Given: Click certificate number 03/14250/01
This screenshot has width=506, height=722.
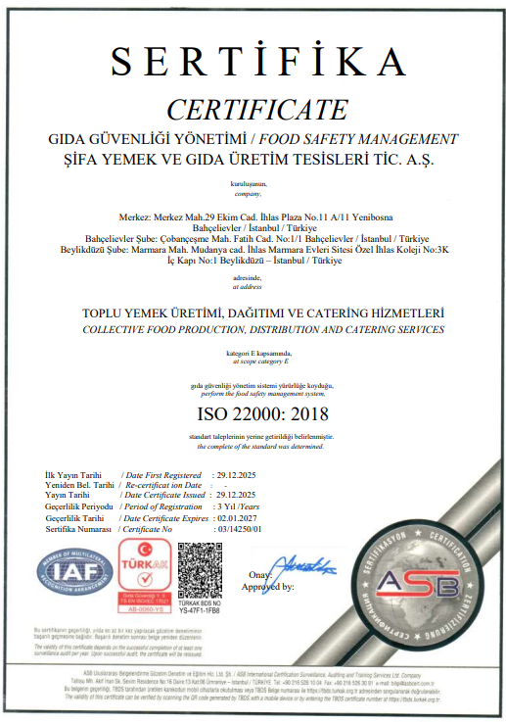Looking at the screenshot, I should (x=240, y=529).
